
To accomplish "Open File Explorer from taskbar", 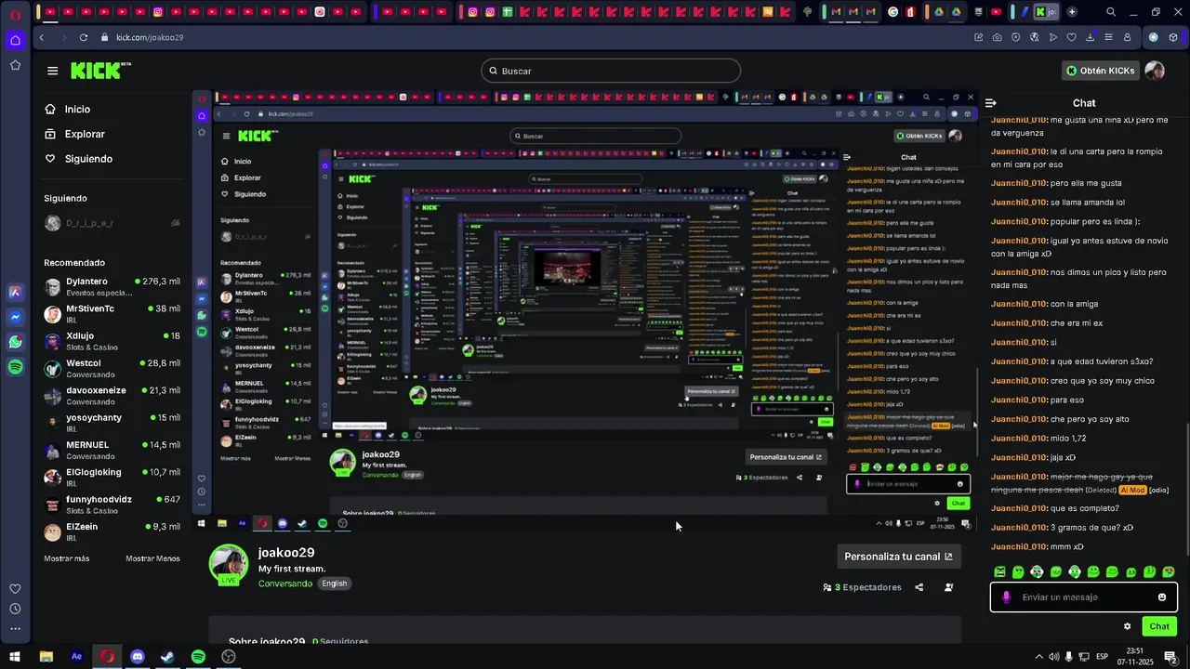I will [x=46, y=657].
